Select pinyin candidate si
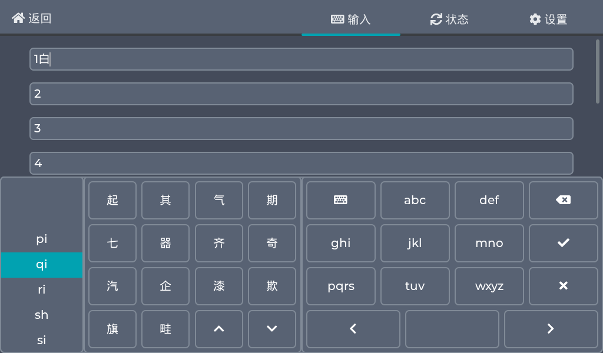The width and height of the screenshot is (603, 353). point(42,340)
